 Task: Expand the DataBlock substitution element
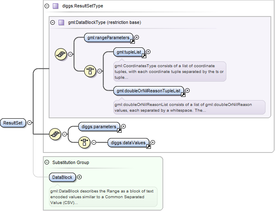coord(80,177)
